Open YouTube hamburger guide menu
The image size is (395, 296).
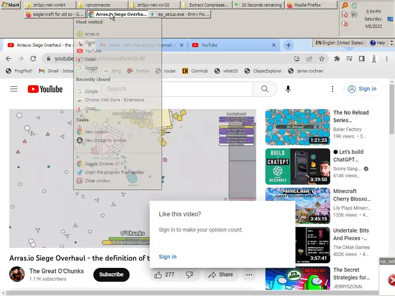click(14, 89)
